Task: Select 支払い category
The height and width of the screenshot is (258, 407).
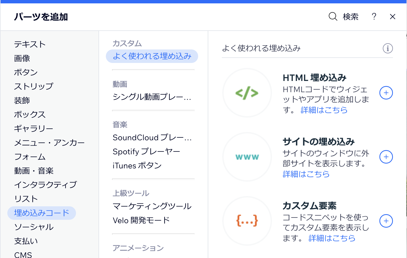Action: [26, 241]
